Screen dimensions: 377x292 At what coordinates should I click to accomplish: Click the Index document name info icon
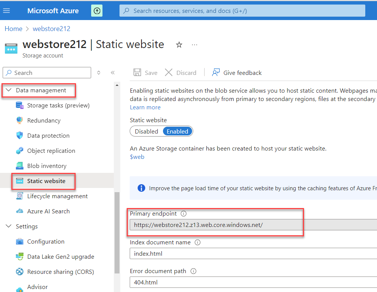tap(197, 242)
